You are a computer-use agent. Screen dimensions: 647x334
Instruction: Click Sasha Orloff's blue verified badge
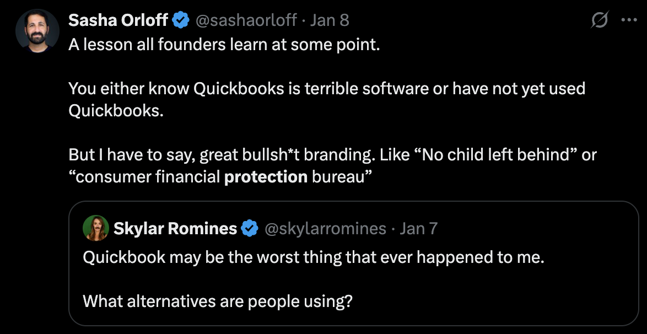(180, 20)
